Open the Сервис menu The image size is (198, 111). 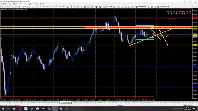(x=30, y=4)
